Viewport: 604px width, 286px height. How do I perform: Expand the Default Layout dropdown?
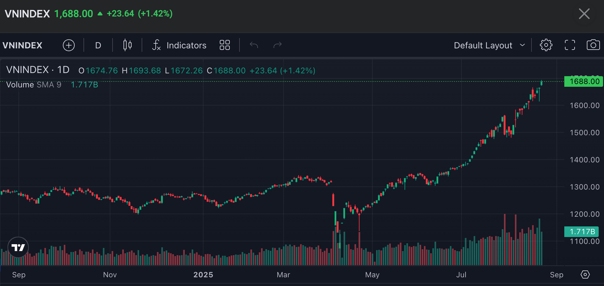(489, 45)
